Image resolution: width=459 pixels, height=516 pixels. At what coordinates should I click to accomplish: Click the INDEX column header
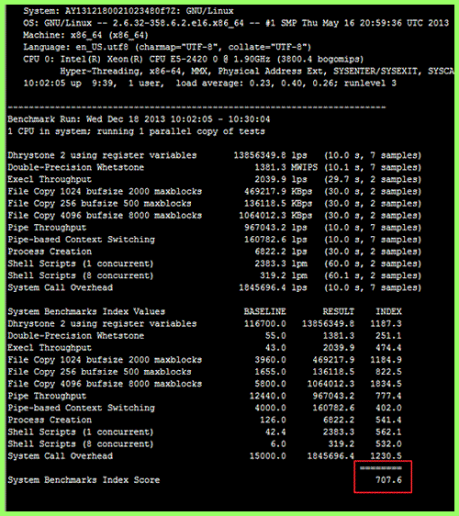coord(388,311)
